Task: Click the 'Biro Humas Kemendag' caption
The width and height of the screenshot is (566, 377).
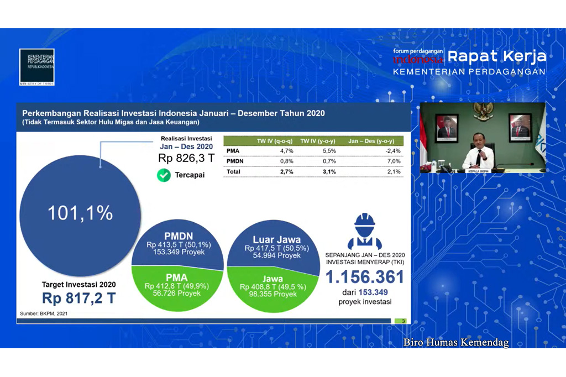Action: click(x=456, y=342)
